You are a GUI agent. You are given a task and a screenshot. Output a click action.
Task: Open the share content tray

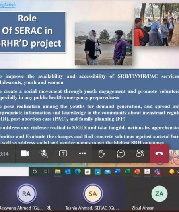pos(63,154)
